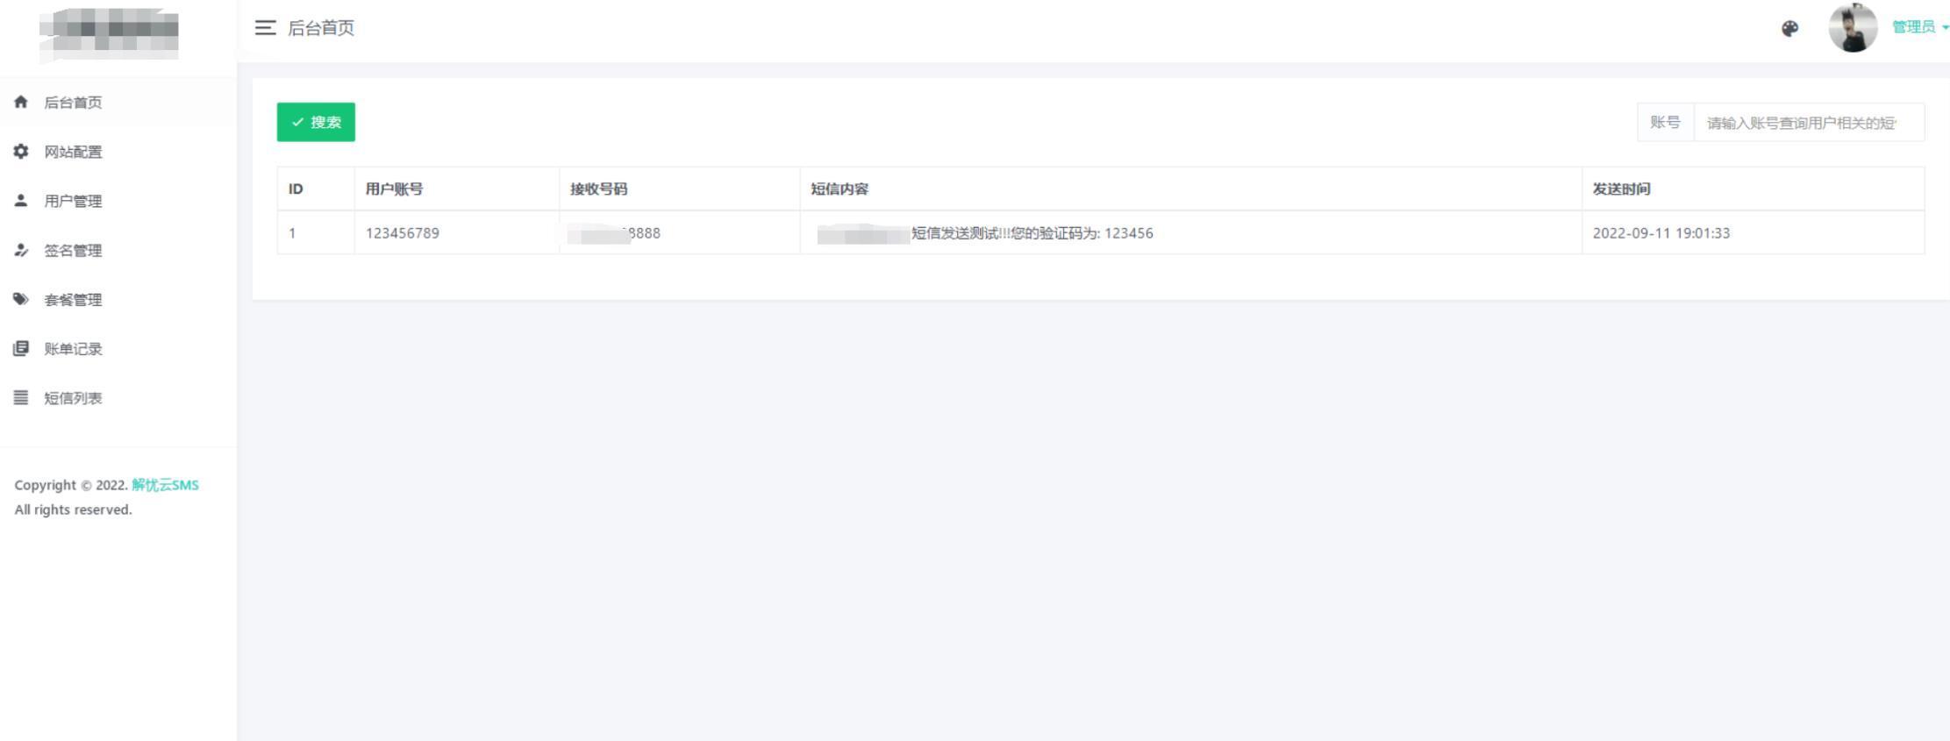The image size is (1950, 741).
Task: Click the person icon for 用户管理
Action: [x=21, y=200]
